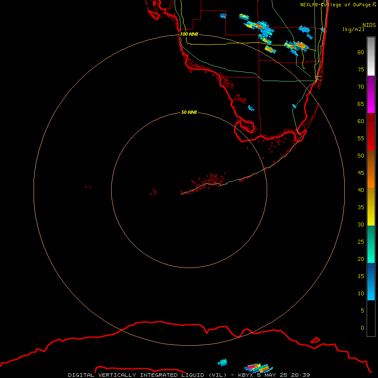Click the NIDS label
378x378 pixels.
point(369,25)
